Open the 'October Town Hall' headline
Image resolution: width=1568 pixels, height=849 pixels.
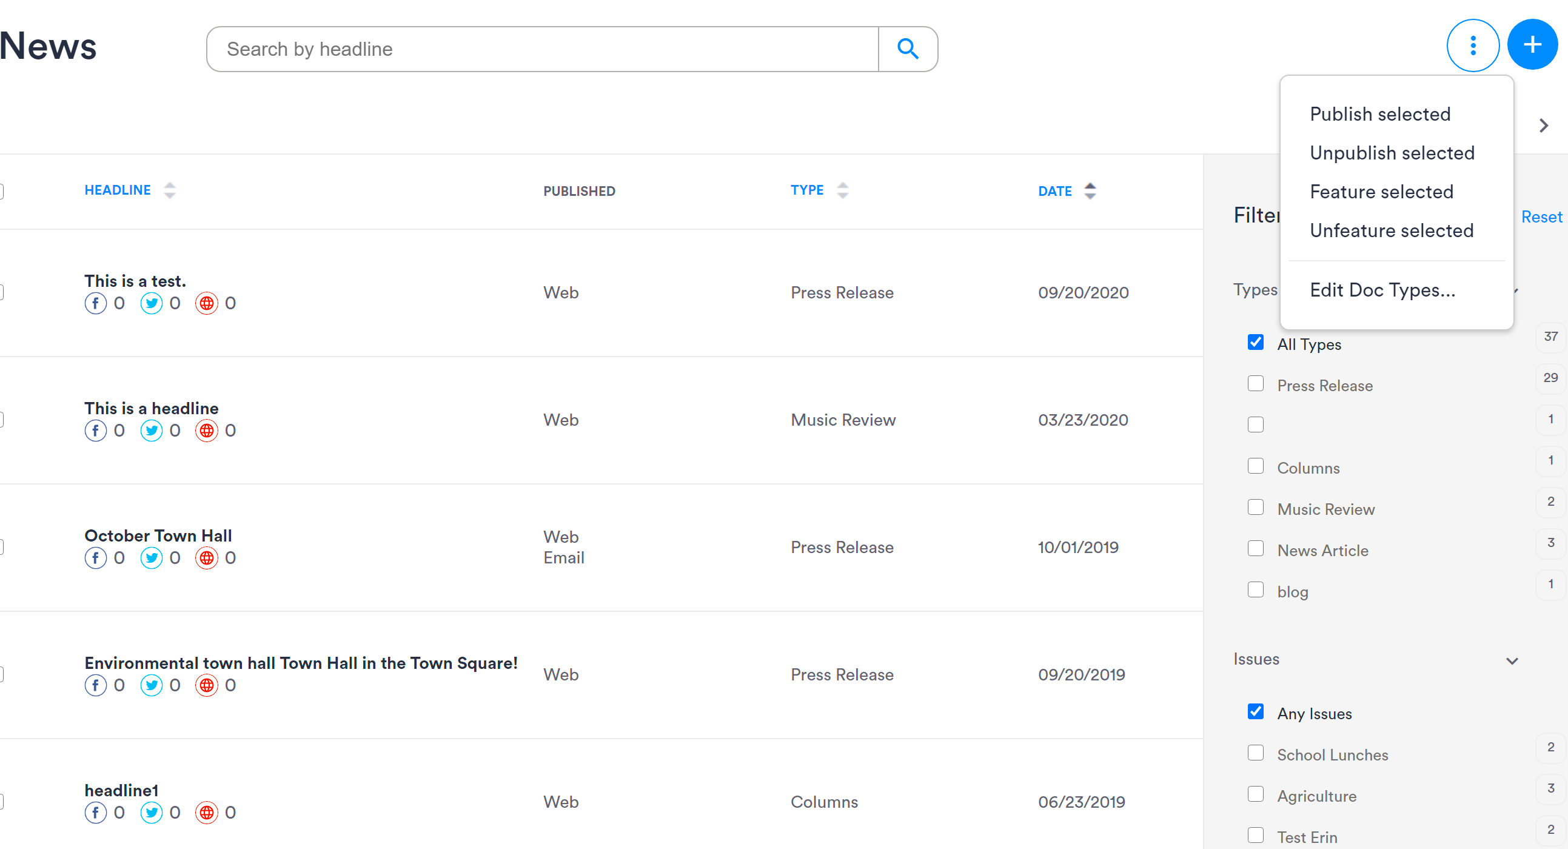(x=158, y=535)
